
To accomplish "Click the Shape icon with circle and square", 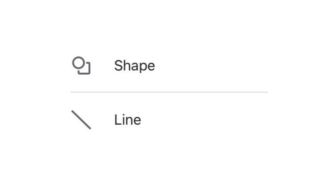I will coord(81,65).
